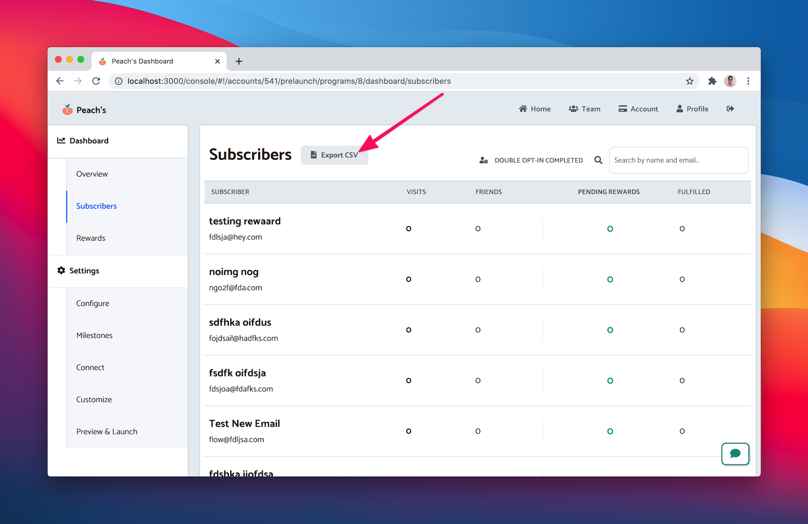The image size is (808, 524).
Task: Open the chat support widget
Action: (735, 454)
